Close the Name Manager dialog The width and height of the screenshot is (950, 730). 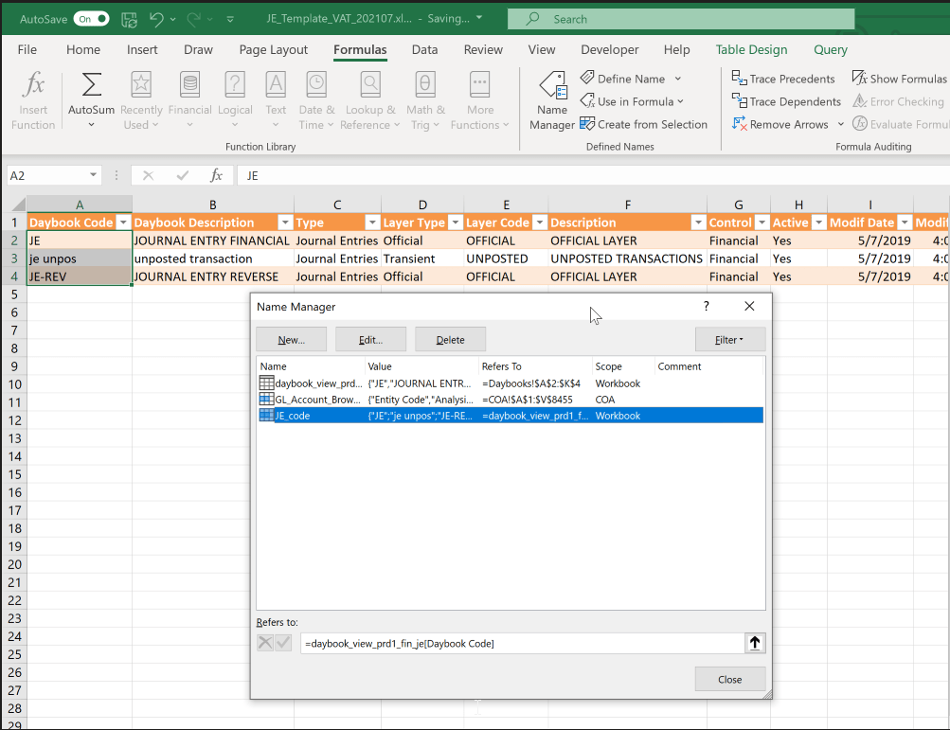tap(729, 678)
